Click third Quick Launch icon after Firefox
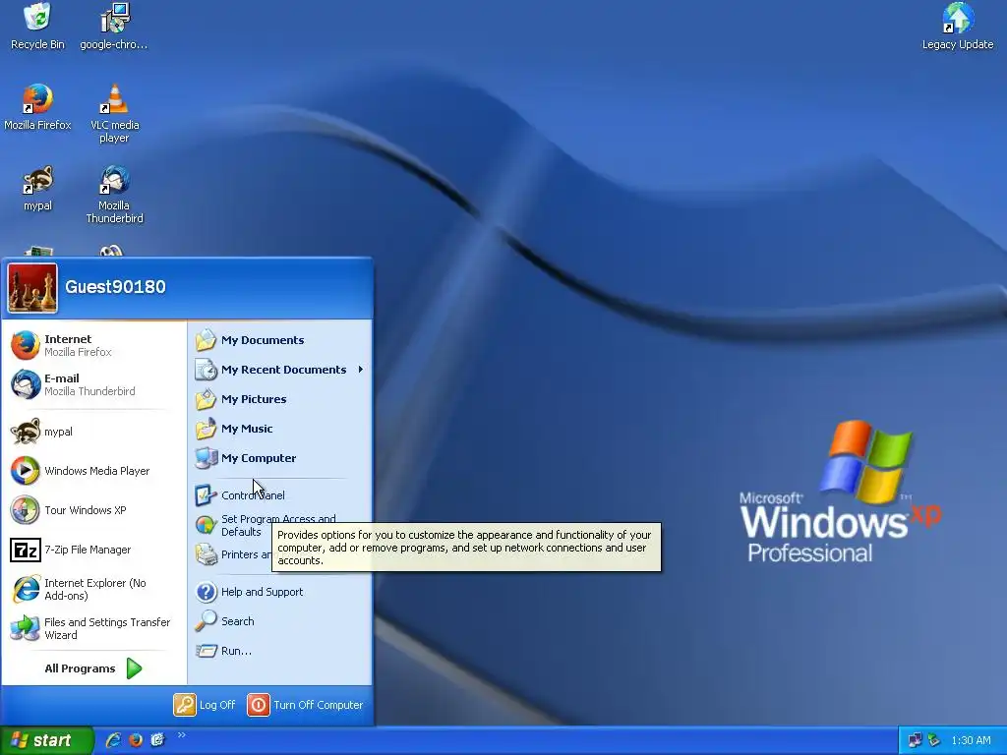 (x=157, y=740)
